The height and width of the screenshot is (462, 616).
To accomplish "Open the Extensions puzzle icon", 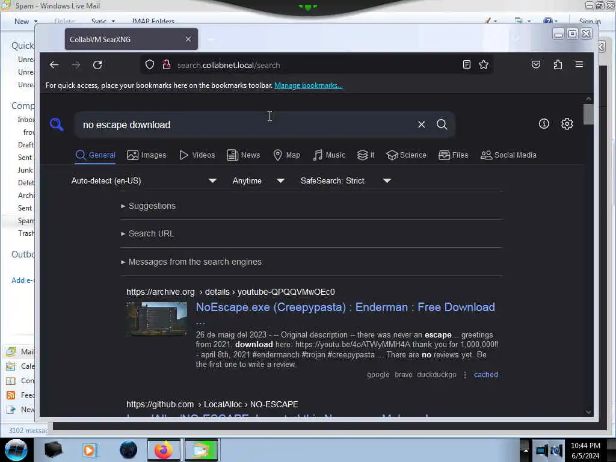I will [x=558, y=64].
